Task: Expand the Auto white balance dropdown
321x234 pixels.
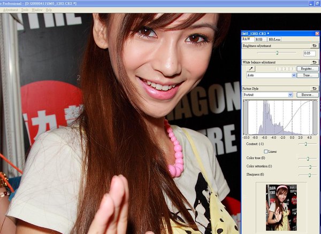Action: coord(294,75)
